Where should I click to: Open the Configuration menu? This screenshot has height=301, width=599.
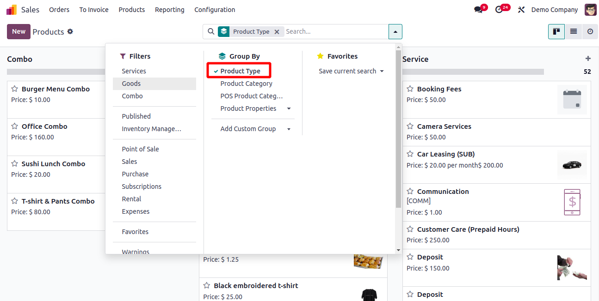pos(215,10)
